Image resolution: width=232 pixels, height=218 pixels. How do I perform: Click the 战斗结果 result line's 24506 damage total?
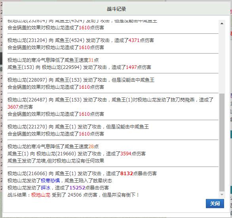[74, 195]
